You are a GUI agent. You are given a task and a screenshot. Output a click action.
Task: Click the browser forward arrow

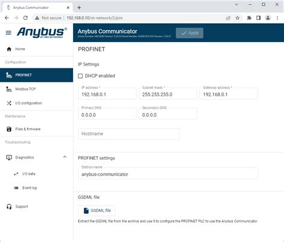point(16,18)
